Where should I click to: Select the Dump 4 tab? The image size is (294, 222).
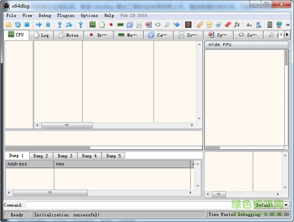click(89, 156)
